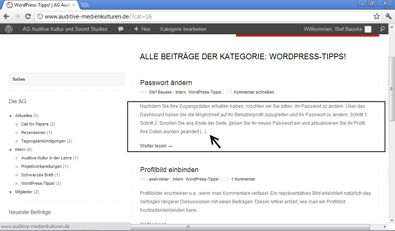Open the Profilbild einbinden post title
The image size is (395, 231).
pos(169,170)
